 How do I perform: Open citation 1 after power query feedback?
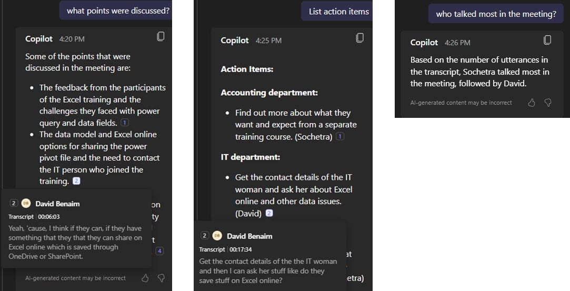pos(125,123)
